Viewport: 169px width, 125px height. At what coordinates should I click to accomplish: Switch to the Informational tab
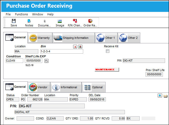(66, 87)
